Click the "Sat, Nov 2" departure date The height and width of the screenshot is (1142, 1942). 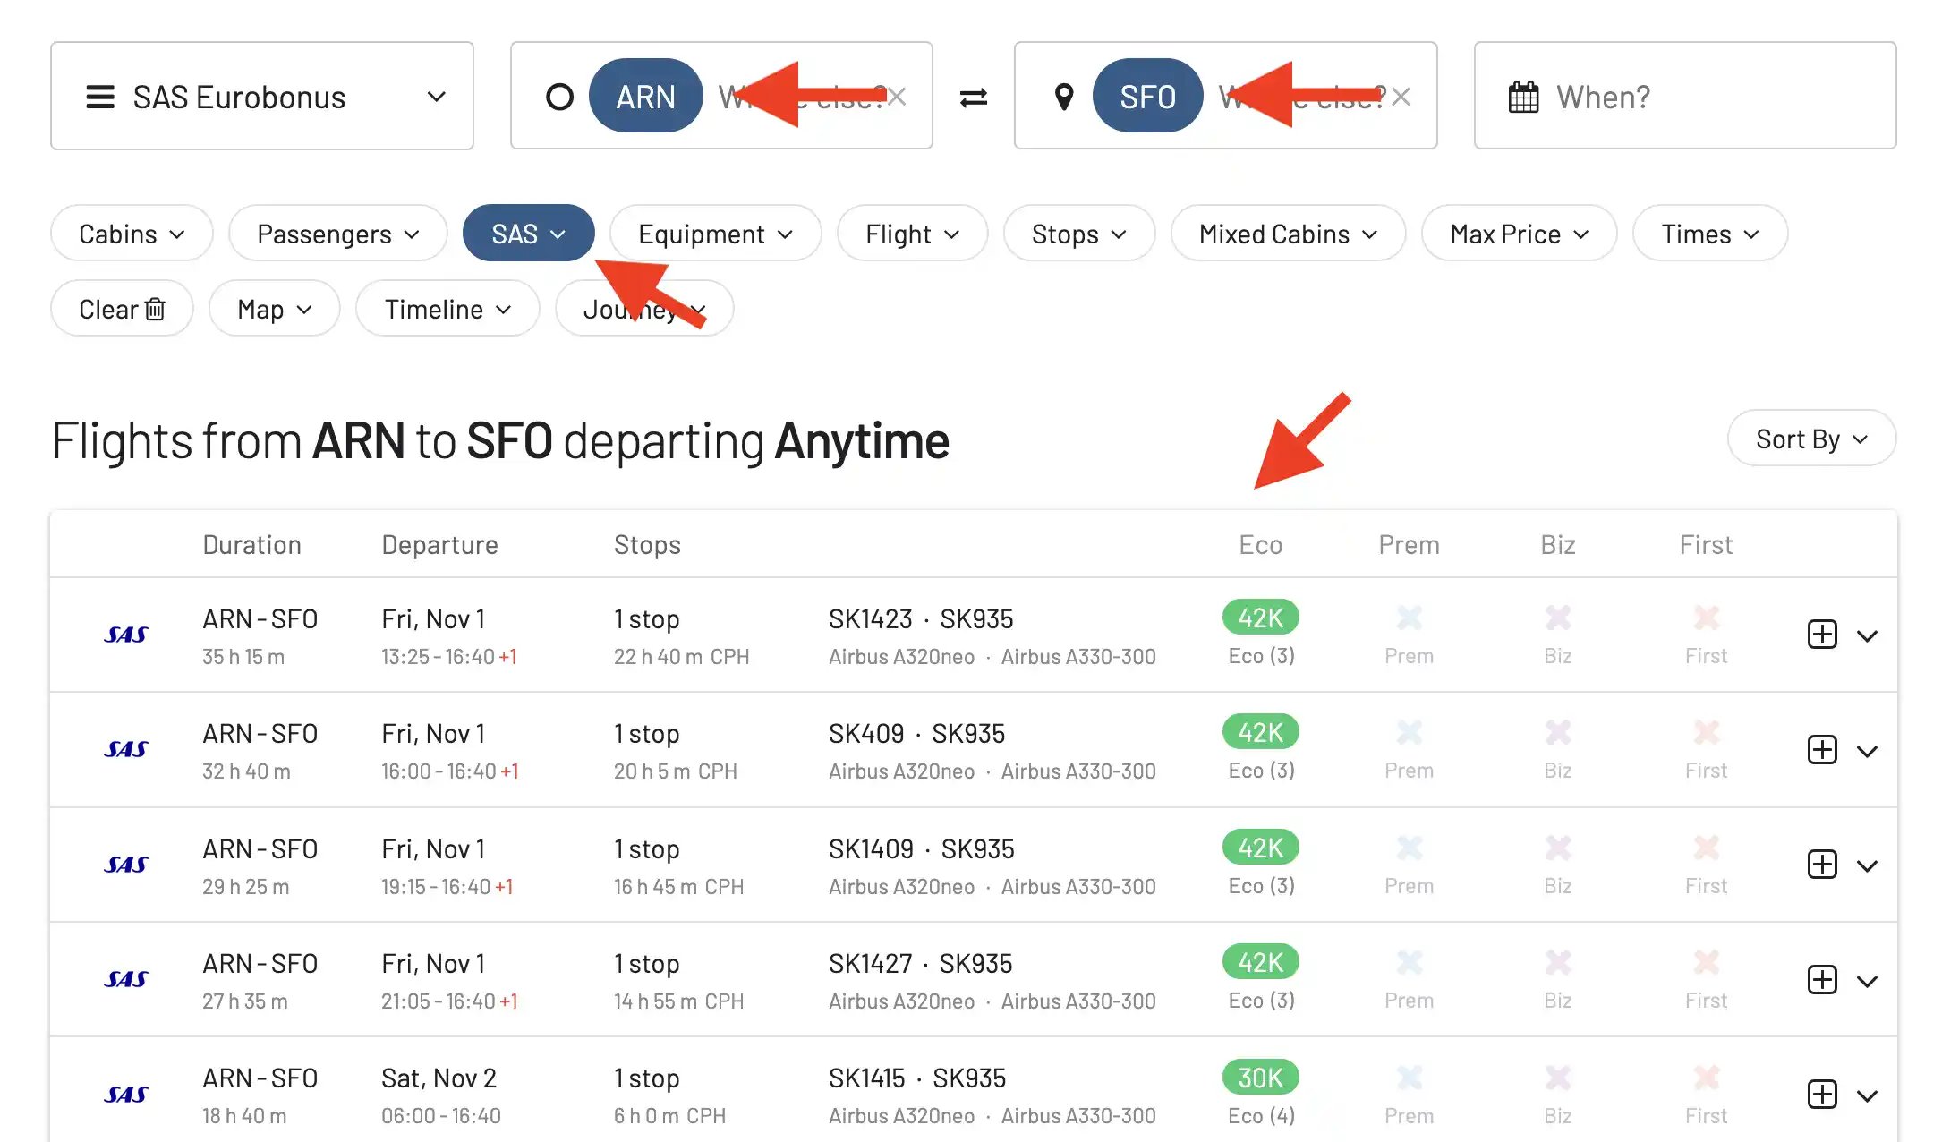pyautogui.click(x=439, y=1078)
